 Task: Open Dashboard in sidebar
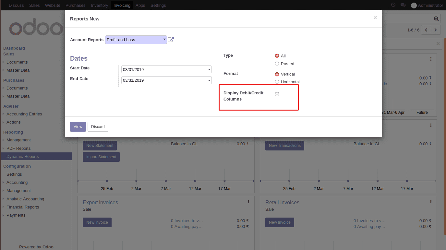point(14,48)
